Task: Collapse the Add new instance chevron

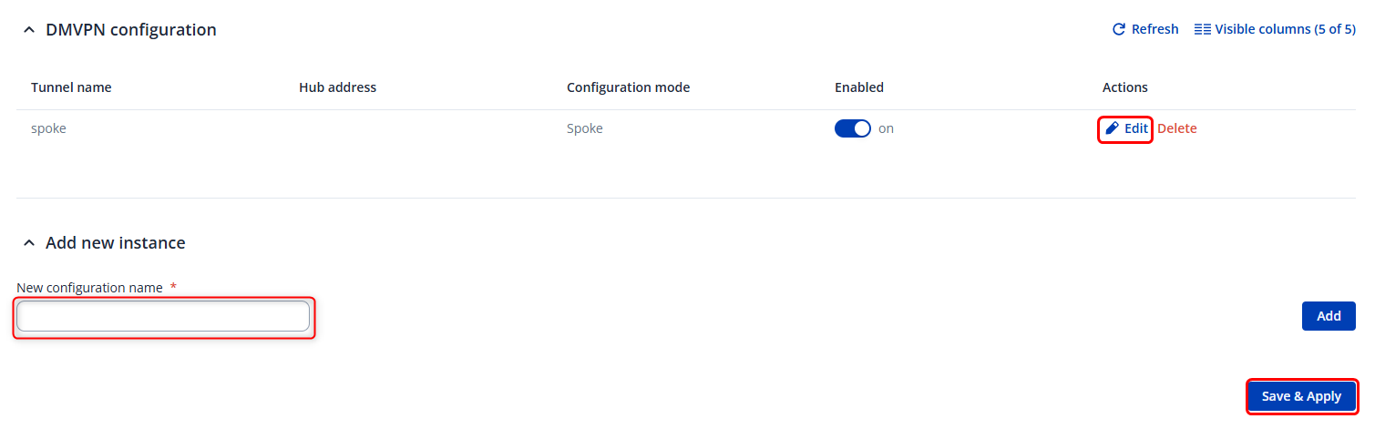Action: point(29,243)
